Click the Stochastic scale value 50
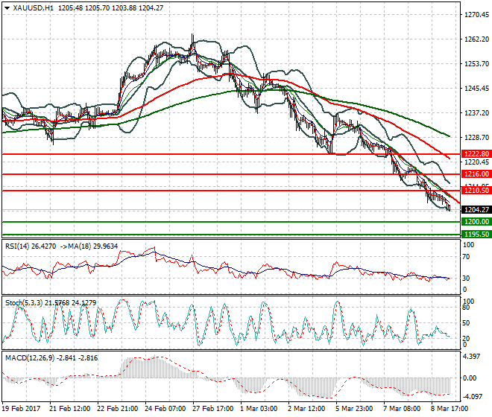492x417 pixels. click(x=466, y=323)
